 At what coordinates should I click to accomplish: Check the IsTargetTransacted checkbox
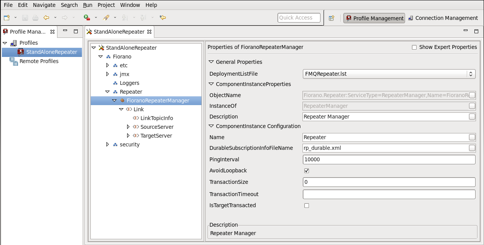pyautogui.click(x=306, y=206)
